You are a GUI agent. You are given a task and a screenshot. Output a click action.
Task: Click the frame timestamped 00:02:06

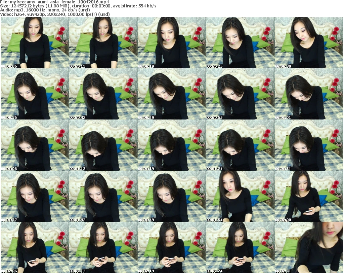tap(35, 247)
